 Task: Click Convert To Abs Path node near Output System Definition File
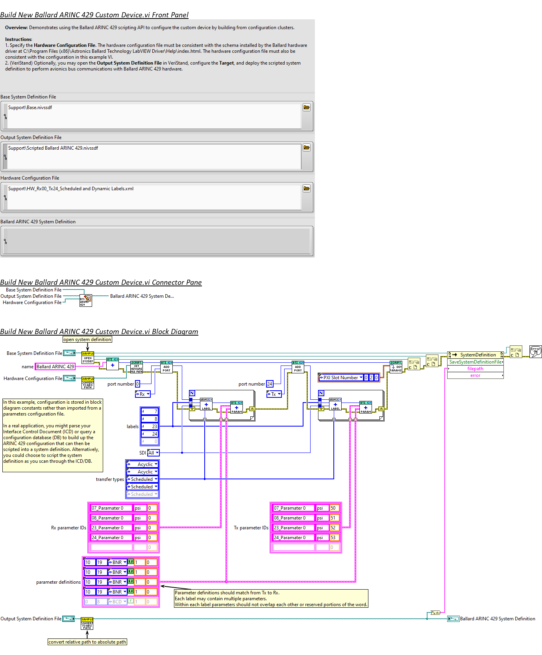(87, 623)
